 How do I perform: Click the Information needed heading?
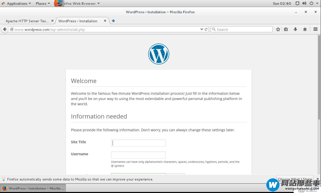coord(99,116)
